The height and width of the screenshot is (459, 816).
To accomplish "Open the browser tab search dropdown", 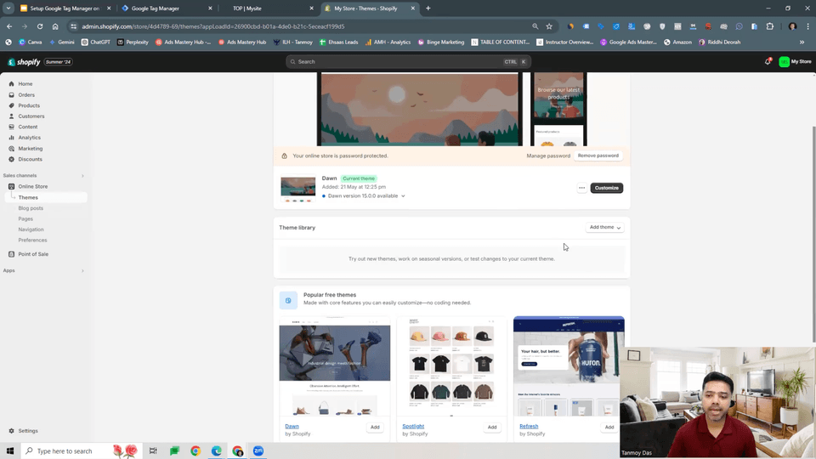I will [8, 8].
